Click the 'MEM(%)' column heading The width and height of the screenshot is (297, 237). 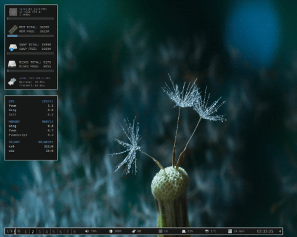[x=48, y=122]
